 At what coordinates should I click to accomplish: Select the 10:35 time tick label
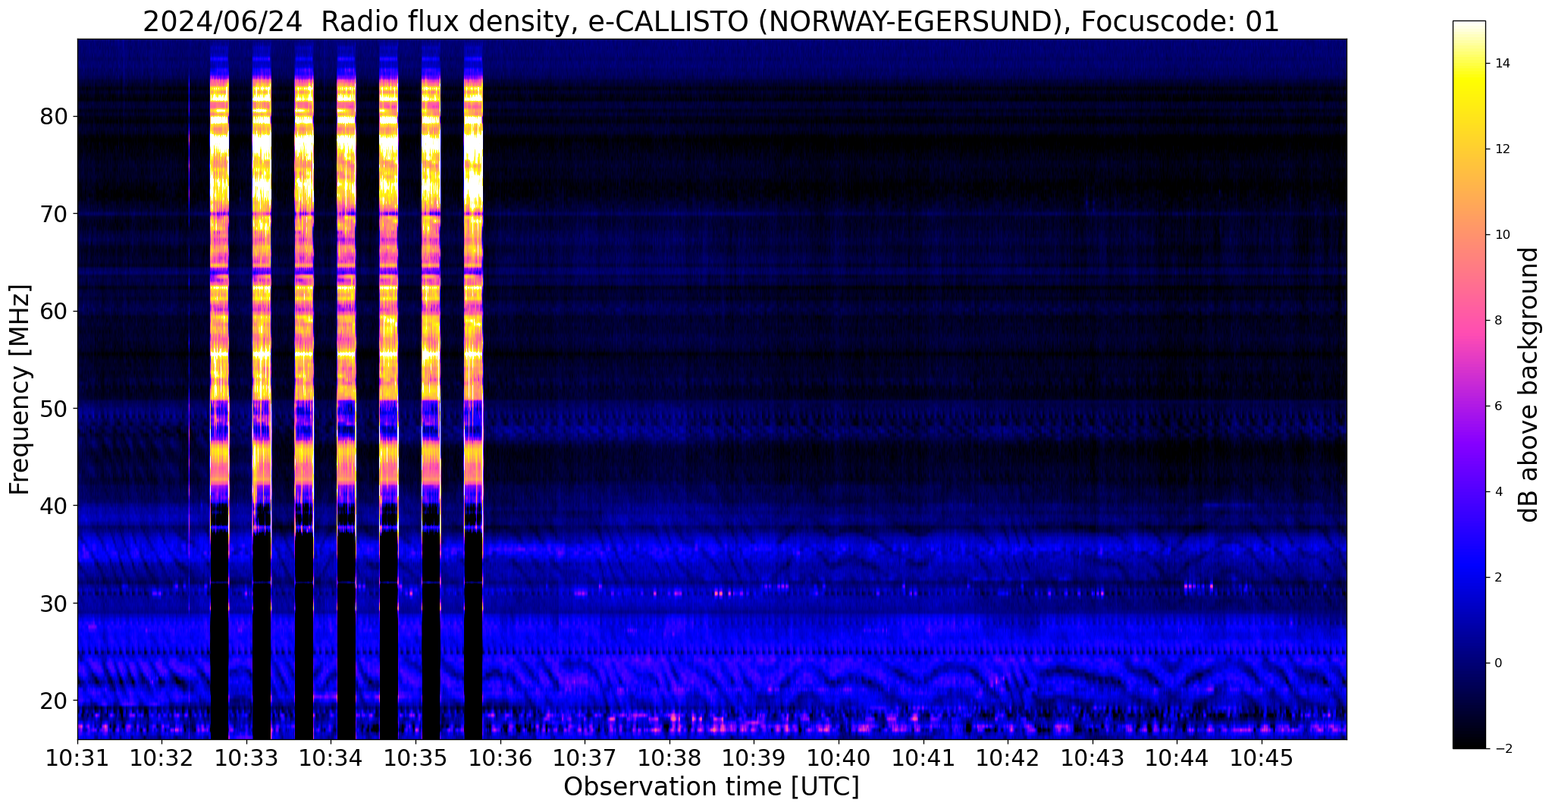[415, 758]
